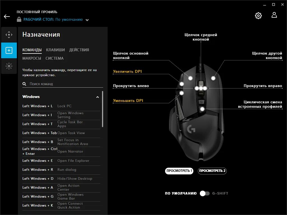Collapse the Windows command group

(x=98, y=97)
